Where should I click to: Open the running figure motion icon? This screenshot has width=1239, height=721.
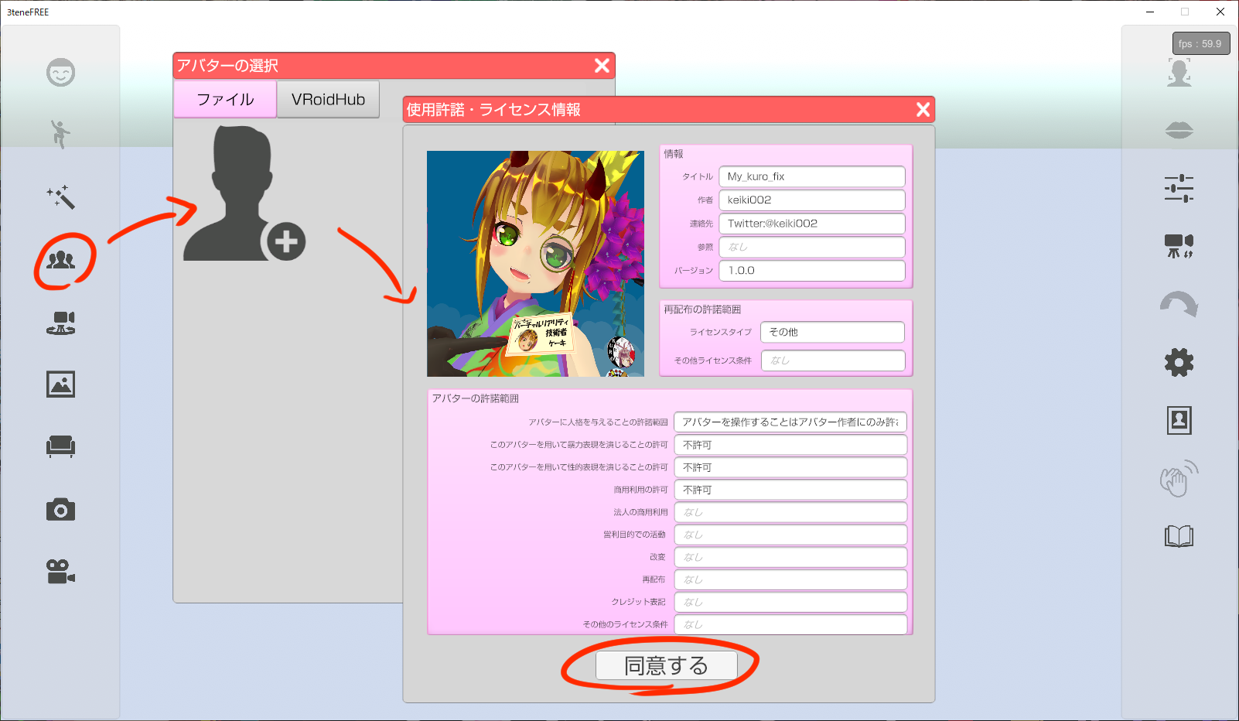point(60,134)
